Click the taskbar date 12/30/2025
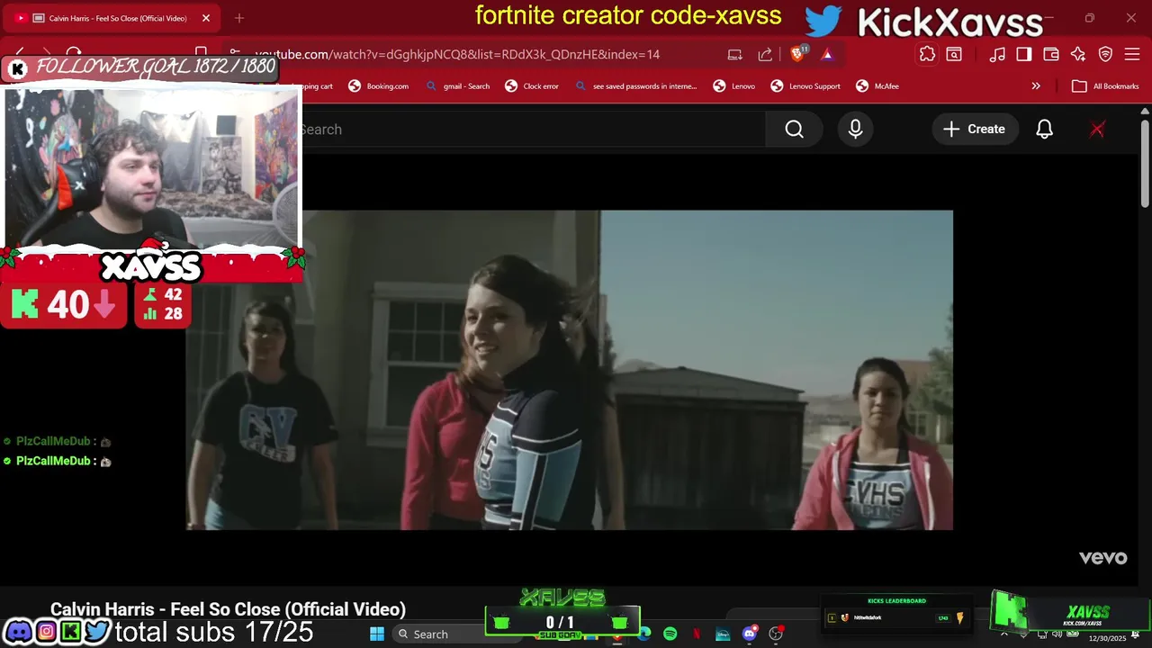The width and height of the screenshot is (1152, 648). click(1107, 638)
